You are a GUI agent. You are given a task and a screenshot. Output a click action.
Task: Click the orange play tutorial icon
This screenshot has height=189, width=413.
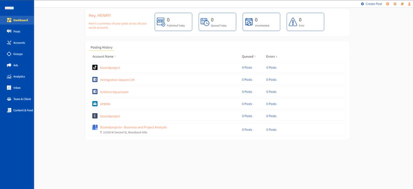tap(387, 4)
